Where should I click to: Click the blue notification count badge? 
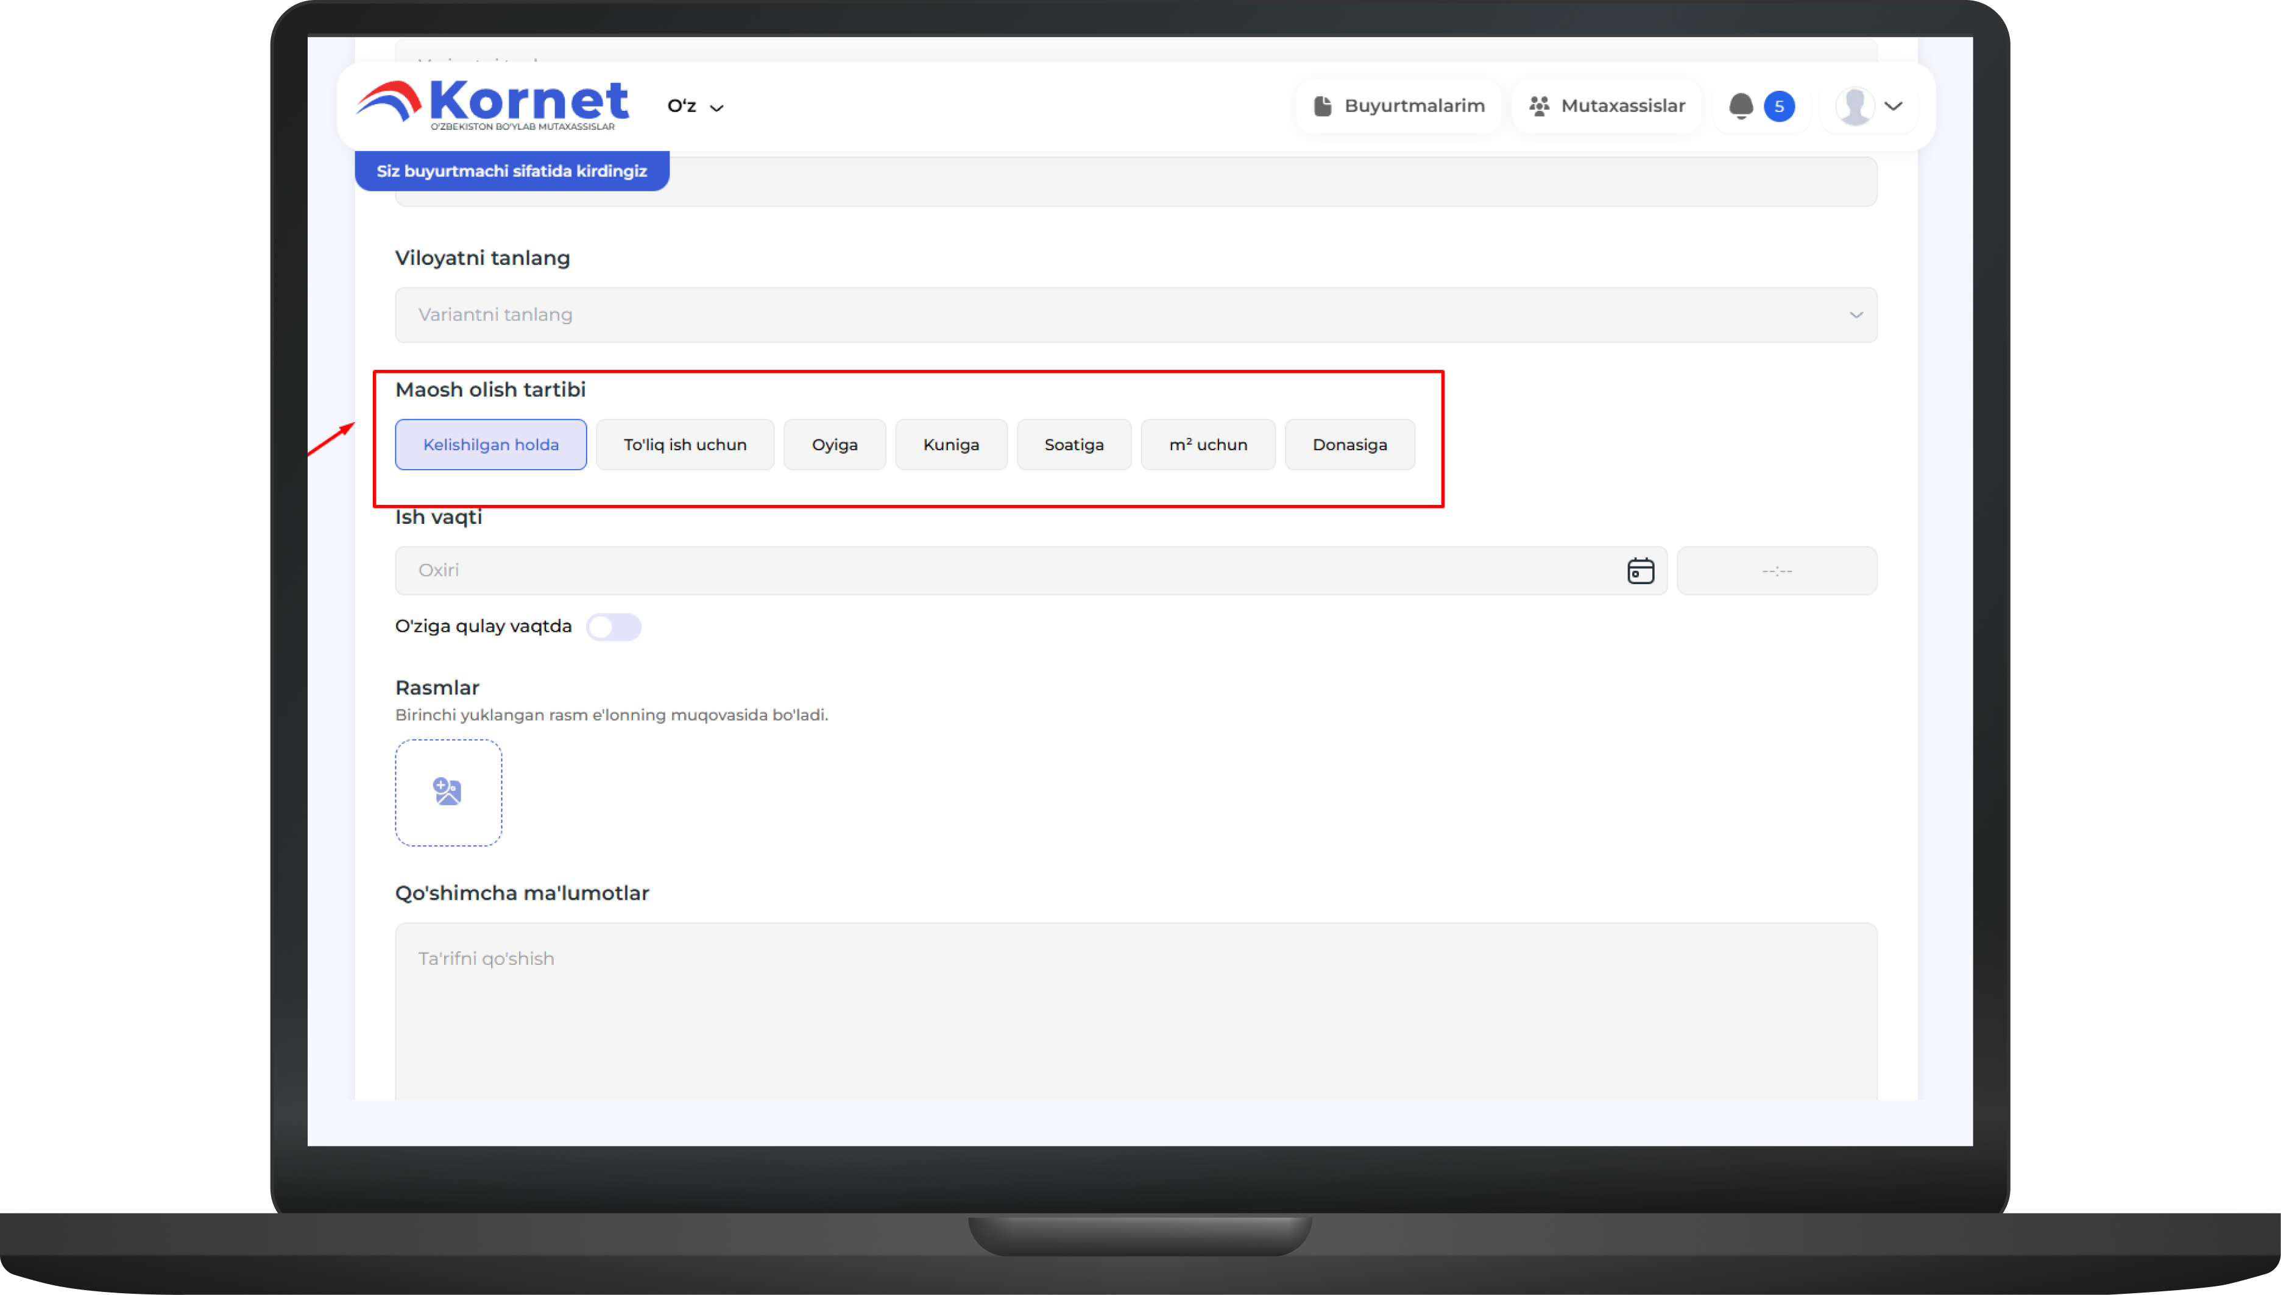[x=1778, y=106]
